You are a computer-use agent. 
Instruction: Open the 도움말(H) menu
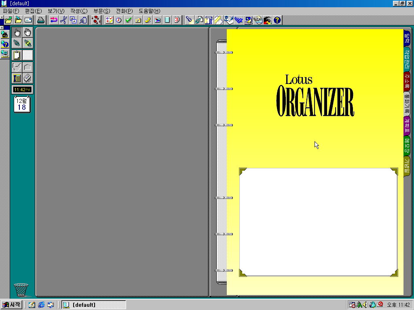click(150, 11)
